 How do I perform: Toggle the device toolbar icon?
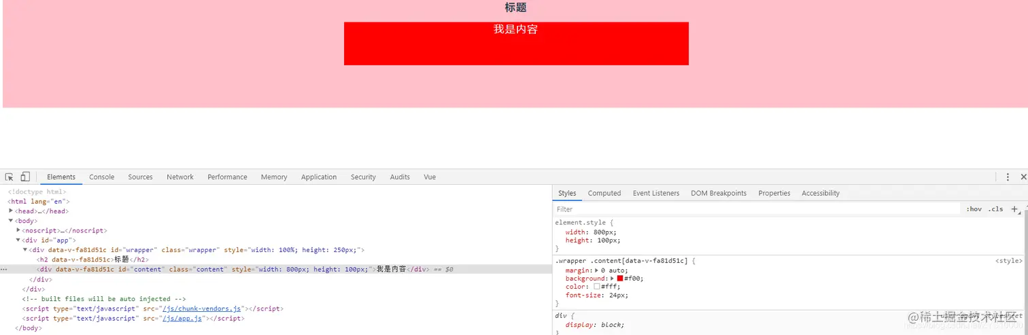pyautogui.click(x=25, y=177)
